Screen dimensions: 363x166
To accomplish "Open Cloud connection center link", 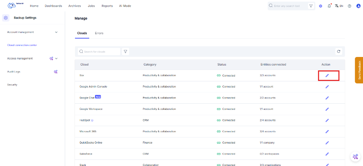I will coord(22,45).
